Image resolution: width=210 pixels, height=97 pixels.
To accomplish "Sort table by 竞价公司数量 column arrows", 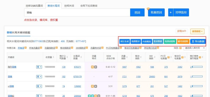I will click(x=67, y=57).
